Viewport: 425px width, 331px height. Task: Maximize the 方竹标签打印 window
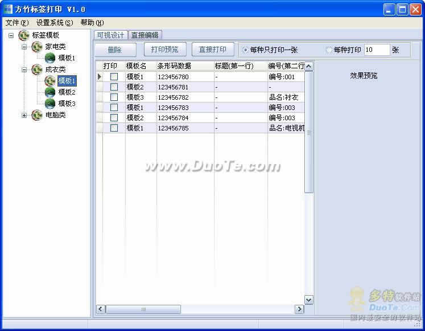click(402, 10)
